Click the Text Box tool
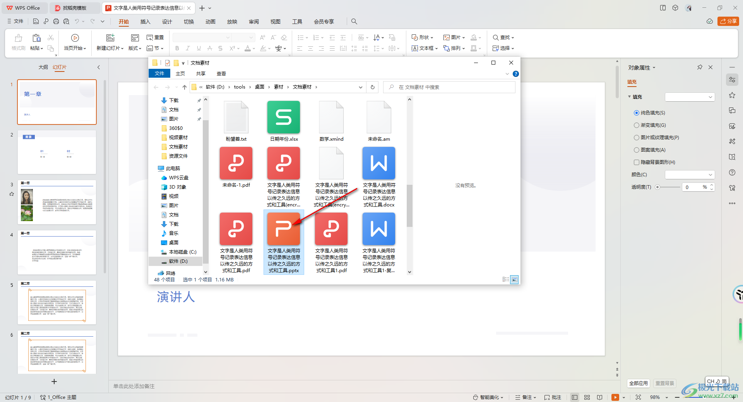This screenshot has height=402, width=743. click(x=425, y=48)
